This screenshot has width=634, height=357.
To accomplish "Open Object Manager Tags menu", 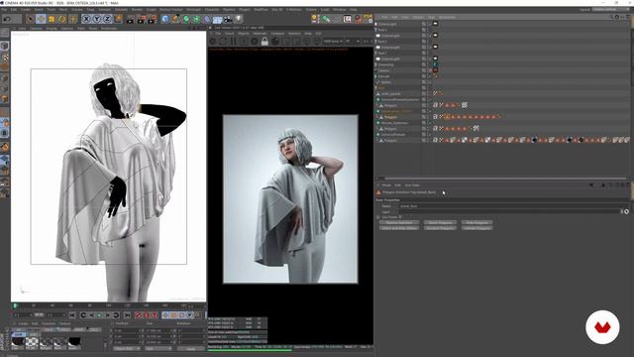I will click(x=432, y=17).
